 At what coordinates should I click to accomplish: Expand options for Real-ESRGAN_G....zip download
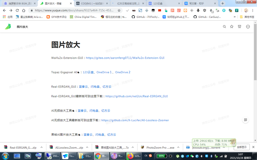(42, 148)
